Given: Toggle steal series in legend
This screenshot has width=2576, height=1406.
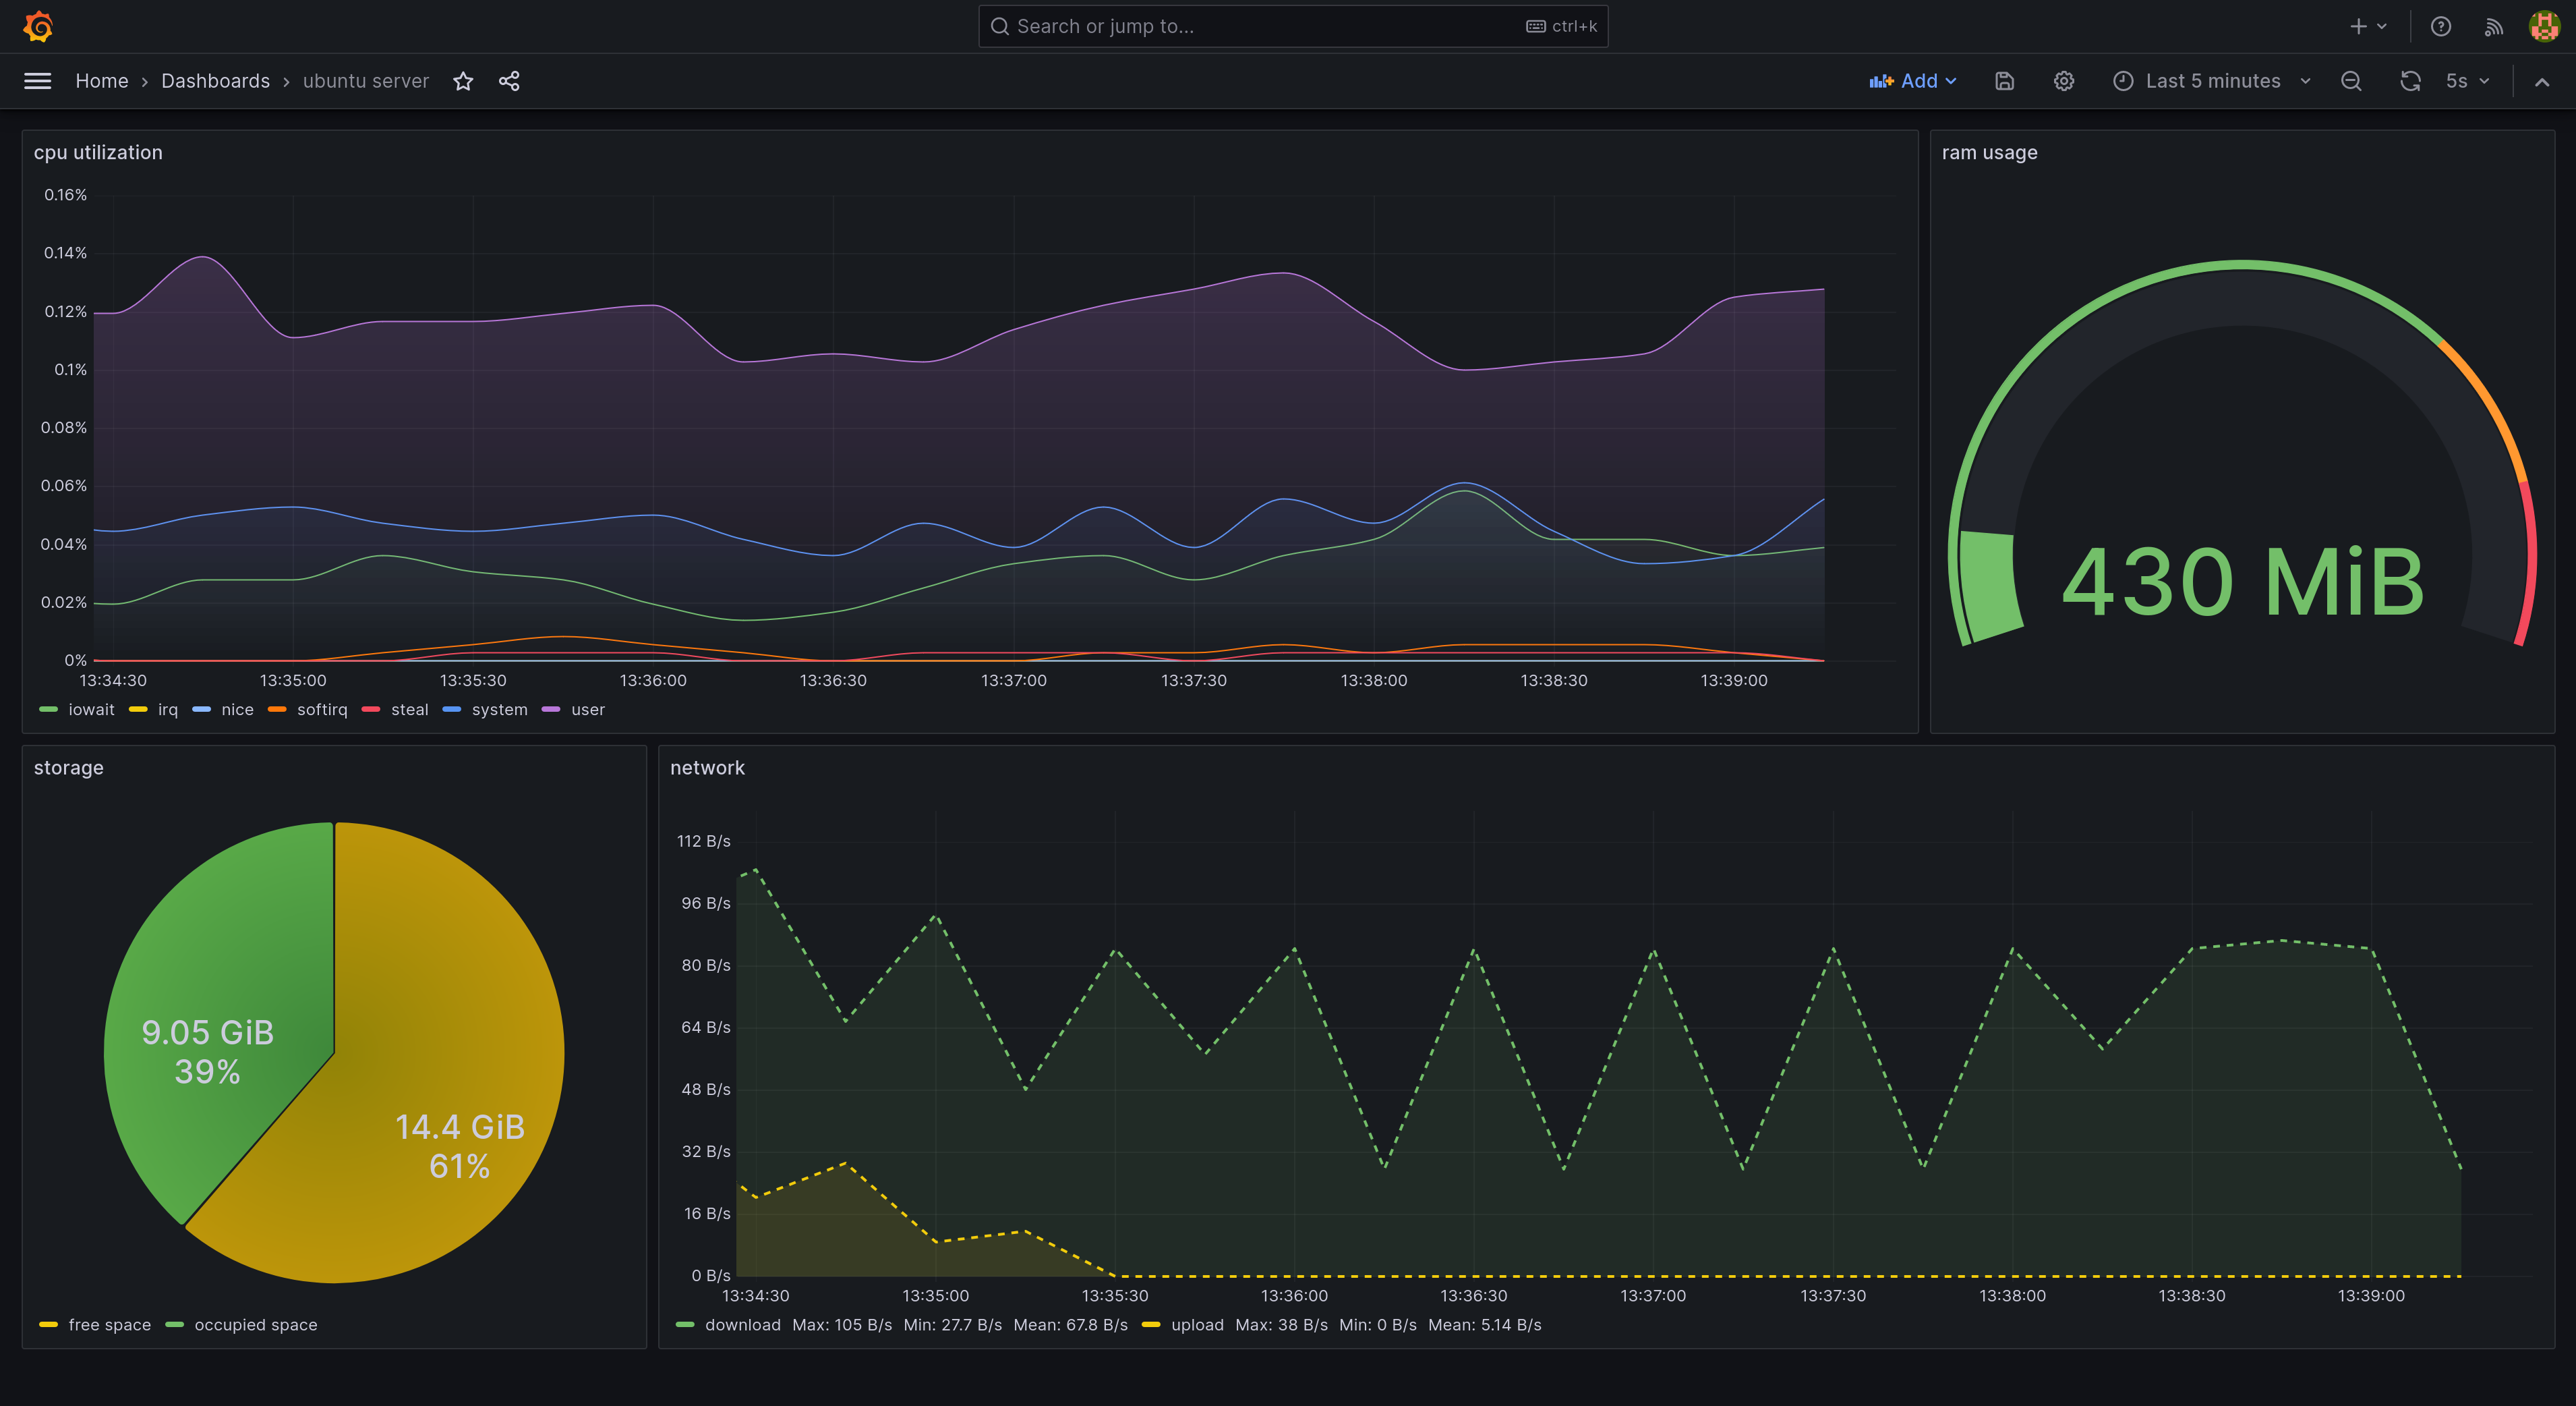Looking at the screenshot, I should tap(409, 710).
